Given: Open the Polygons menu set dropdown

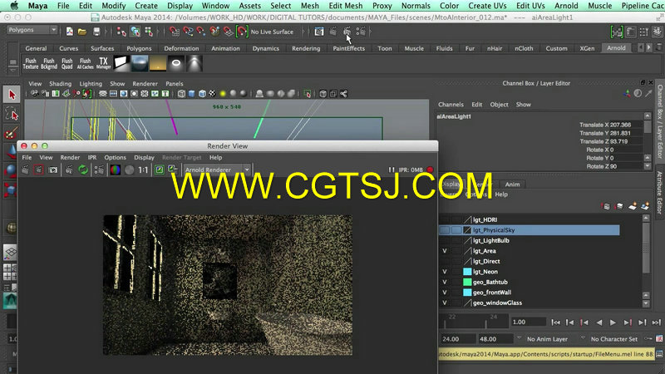Looking at the screenshot, I should pyautogui.click(x=32, y=30).
